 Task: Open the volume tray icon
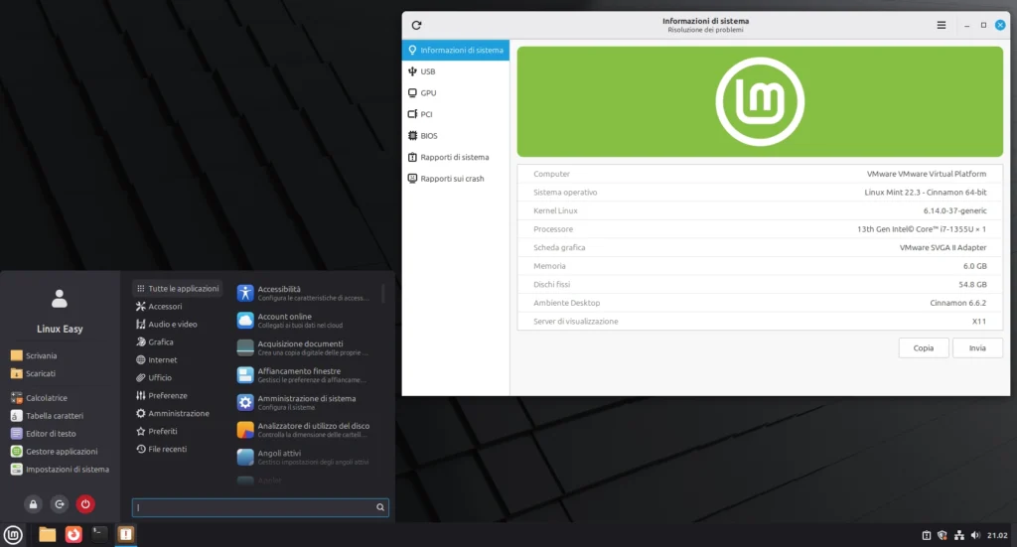coord(975,535)
